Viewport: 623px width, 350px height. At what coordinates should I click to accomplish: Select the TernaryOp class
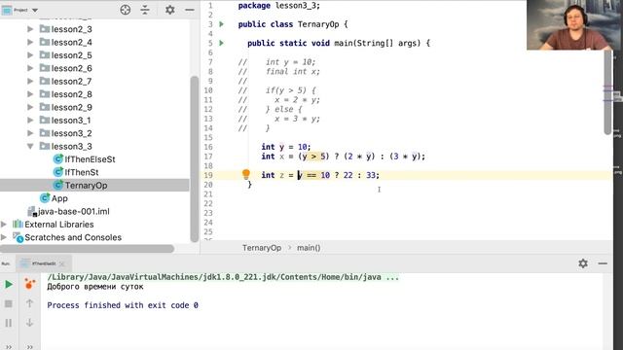(x=86, y=186)
